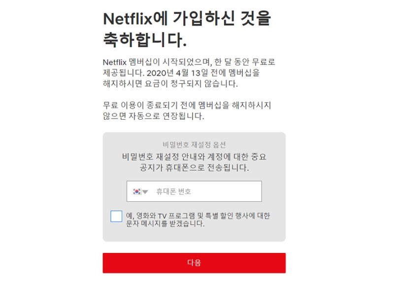The height and width of the screenshot is (285, 394).
Task: Click the 다음 red button
Action: point(194,263)
